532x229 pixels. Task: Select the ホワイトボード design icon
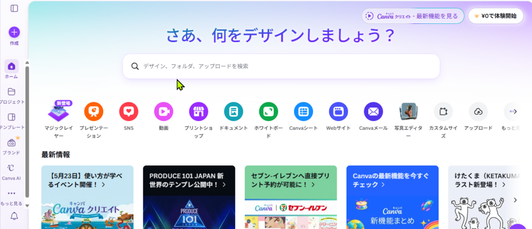[269, 112]
